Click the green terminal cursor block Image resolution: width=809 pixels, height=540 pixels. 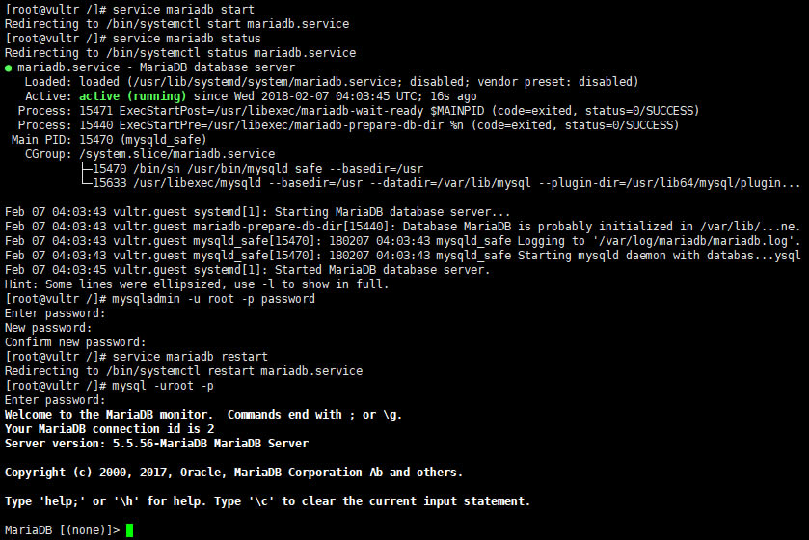pos(129,530)
